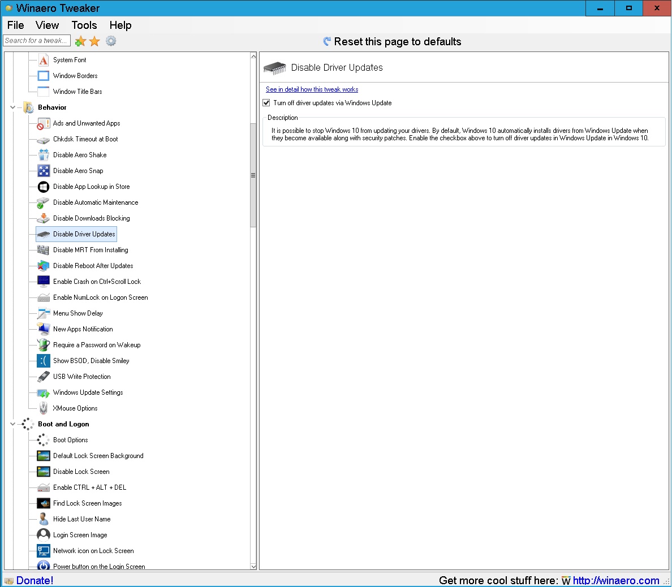
Task: Click the tree scrollbar up arrow
Action: [x=253, y=57]
